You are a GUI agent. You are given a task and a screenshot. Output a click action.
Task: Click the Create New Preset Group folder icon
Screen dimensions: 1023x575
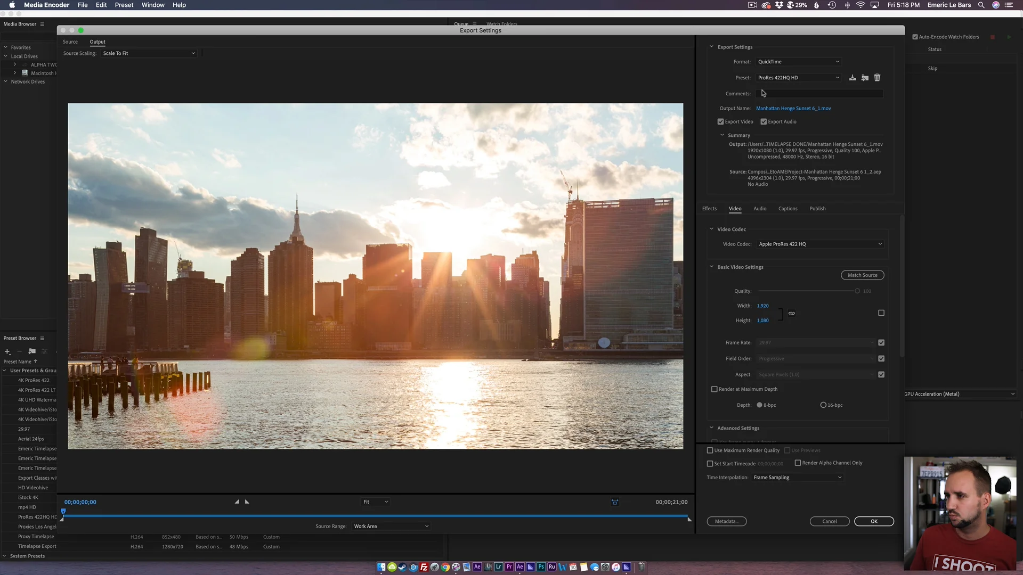(x=32, y=351)
